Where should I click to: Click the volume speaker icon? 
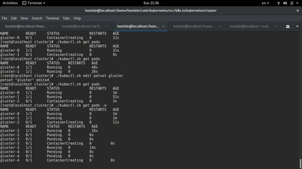click(285, 3)
